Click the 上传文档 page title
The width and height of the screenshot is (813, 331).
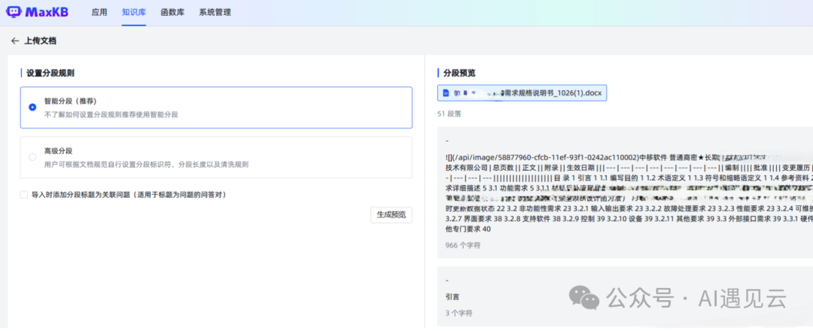[x=40, y=41]
